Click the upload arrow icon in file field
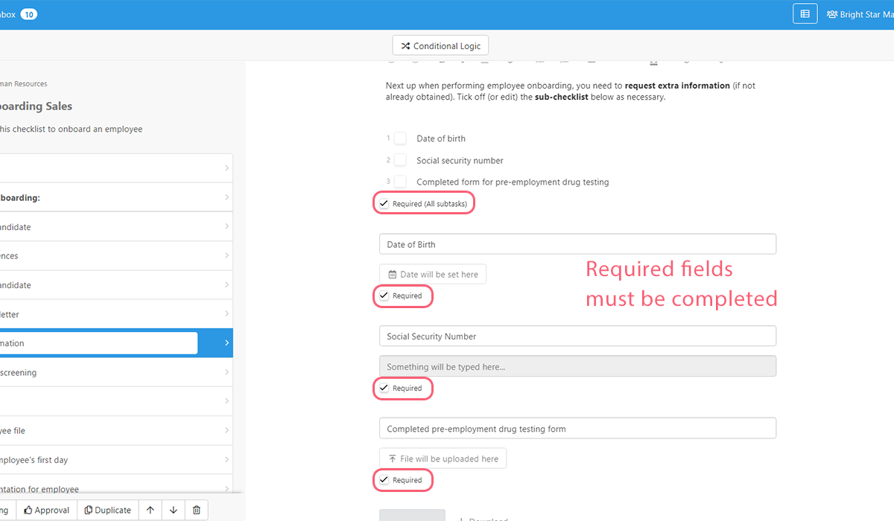Screen dimensions: 894x521 [393, 458]
